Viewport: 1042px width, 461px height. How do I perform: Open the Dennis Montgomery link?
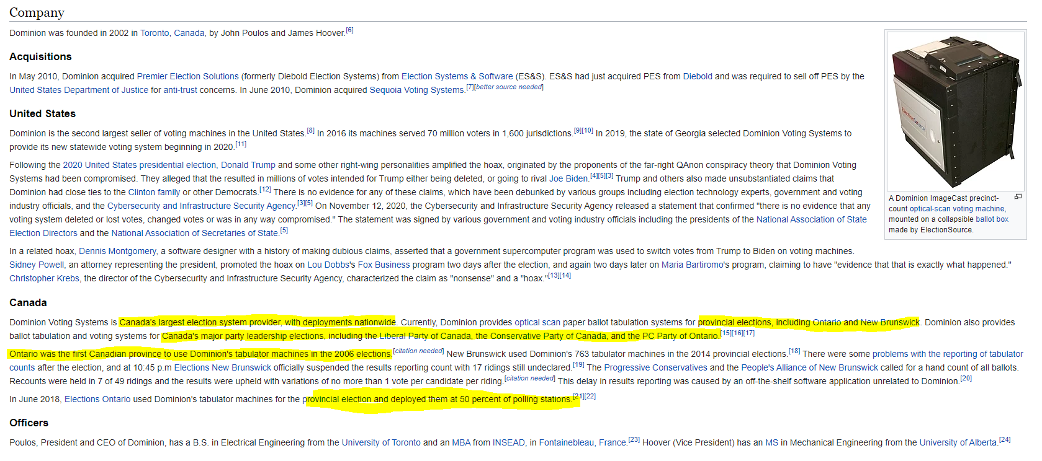[117, 251]
